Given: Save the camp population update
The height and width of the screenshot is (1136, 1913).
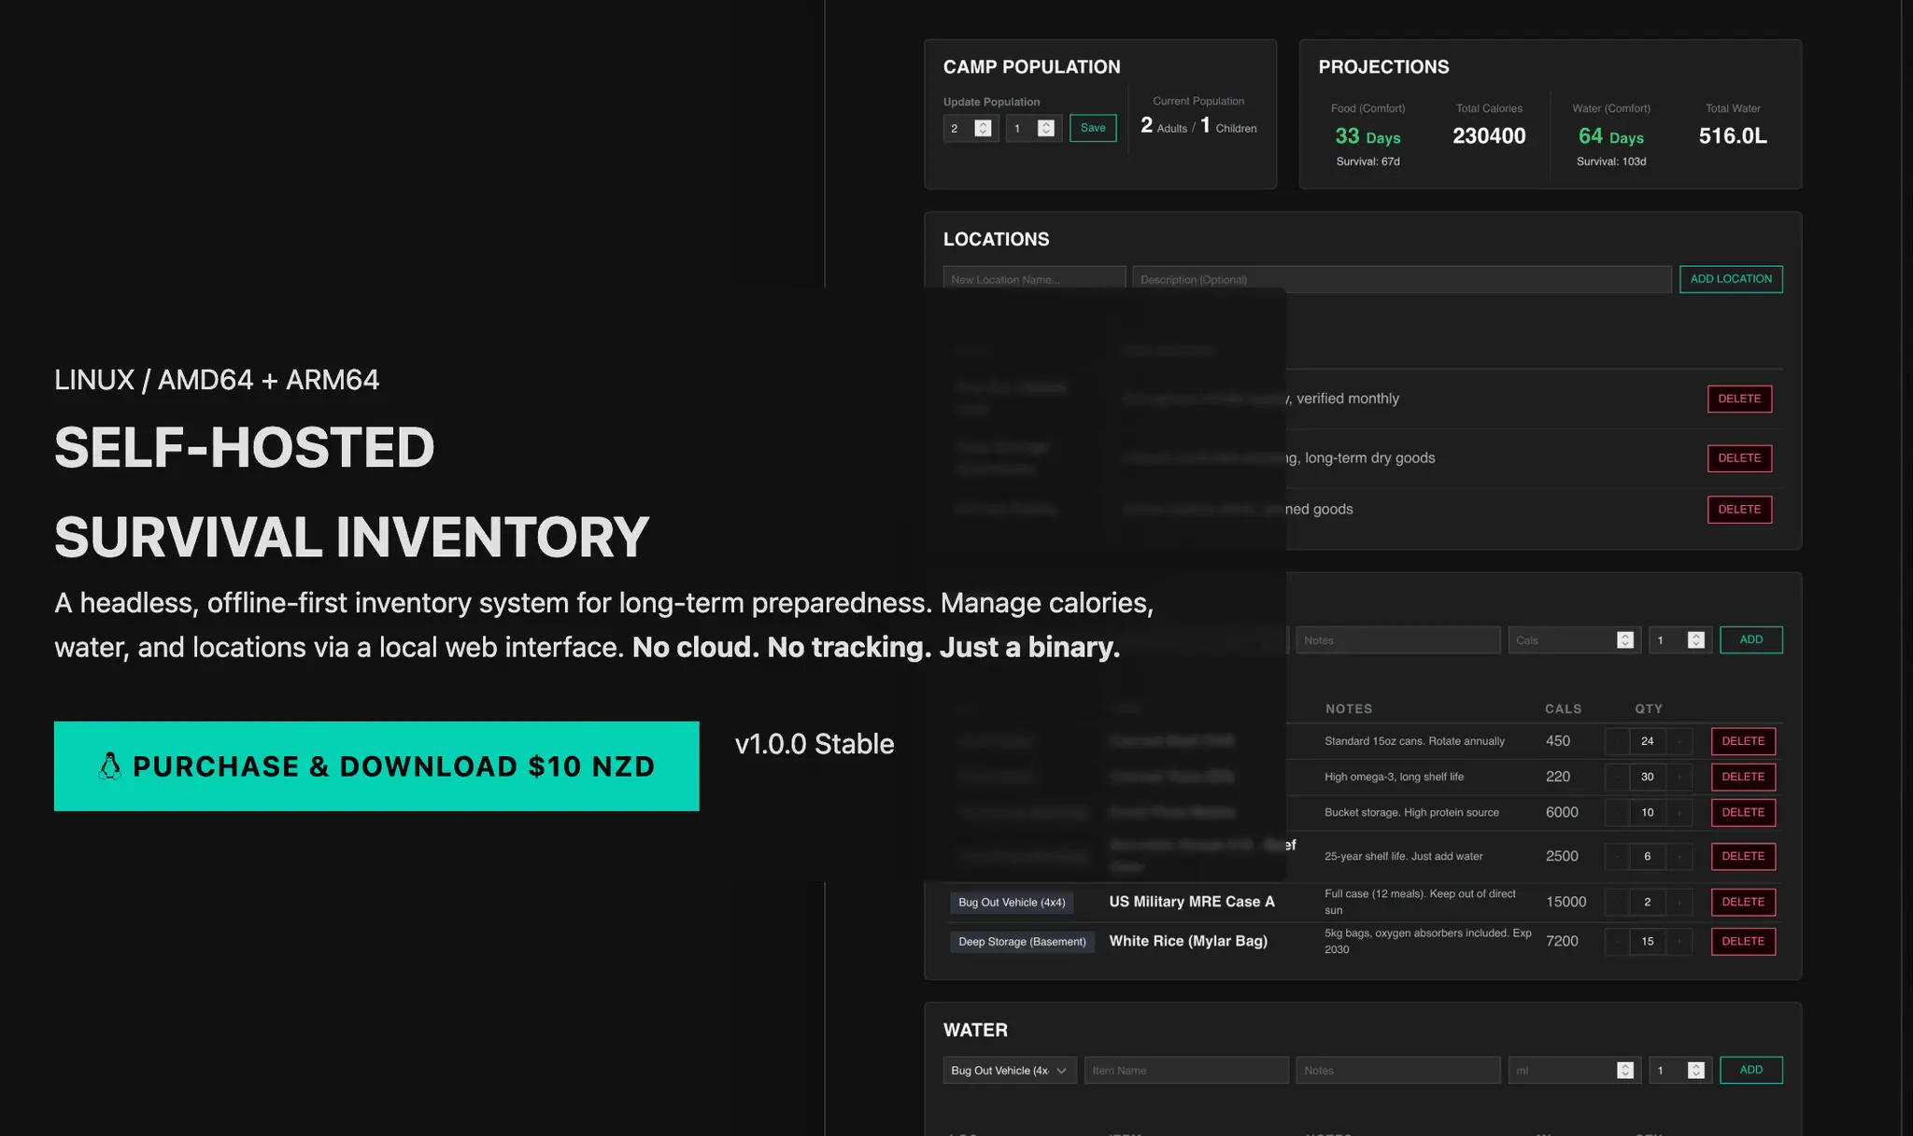Looking at the screenshot, I should click(x=1092, y=128).
